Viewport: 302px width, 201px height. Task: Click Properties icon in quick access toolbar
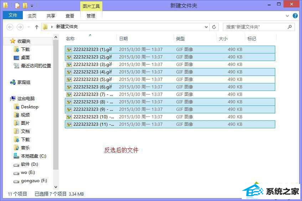pyautogui.click(x=17, y=6)
